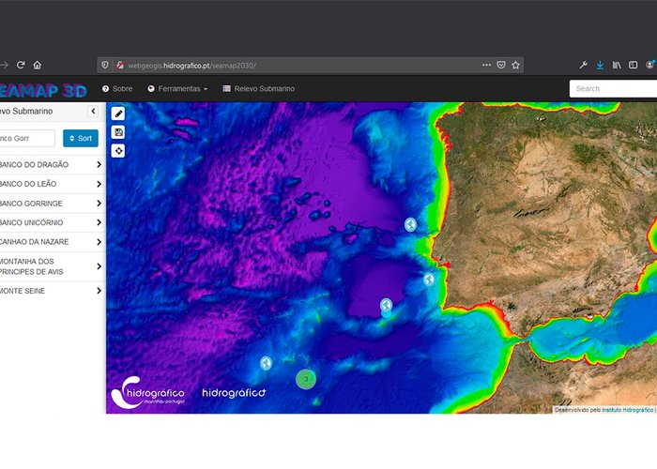Click the blue Sort button

(x=81, y=138)
